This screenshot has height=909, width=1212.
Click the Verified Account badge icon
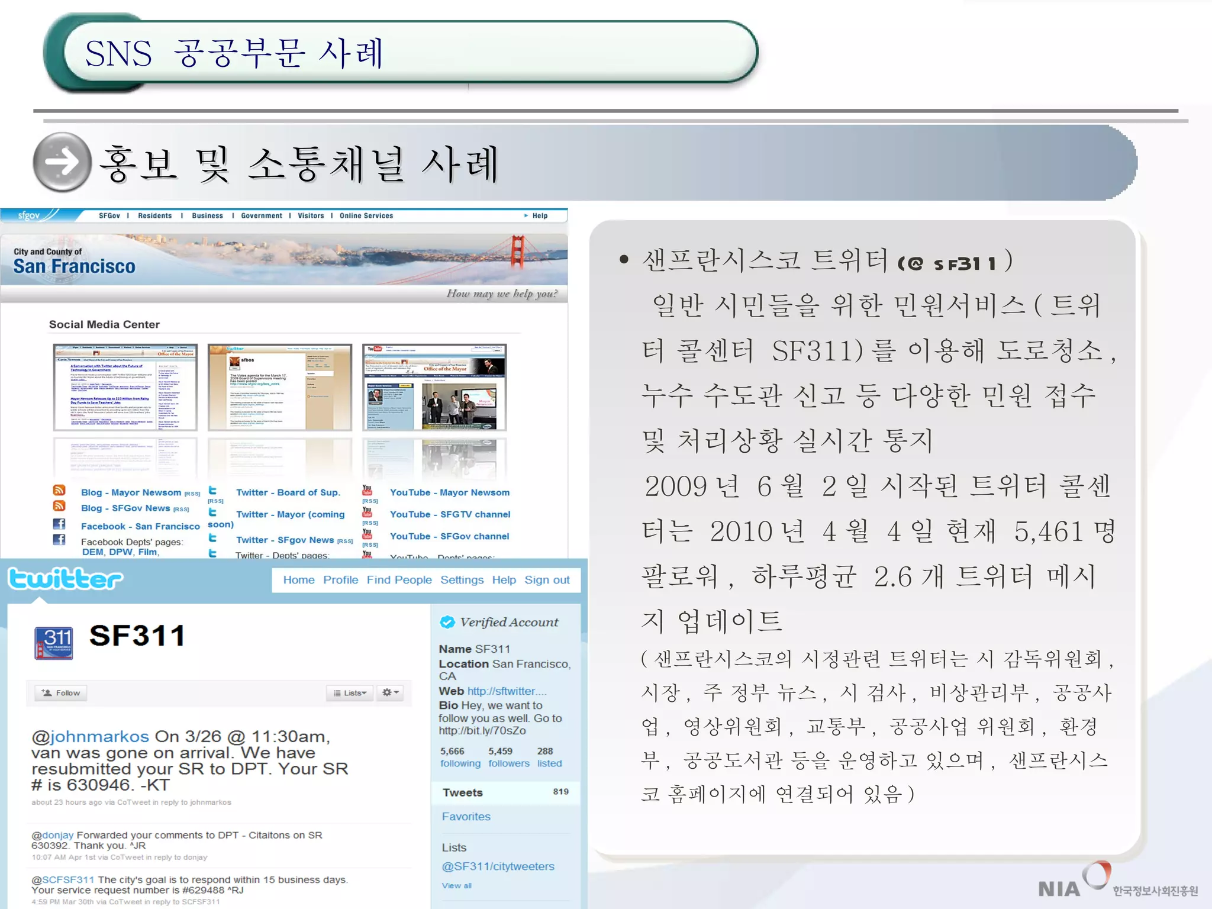tap(447, 622)
